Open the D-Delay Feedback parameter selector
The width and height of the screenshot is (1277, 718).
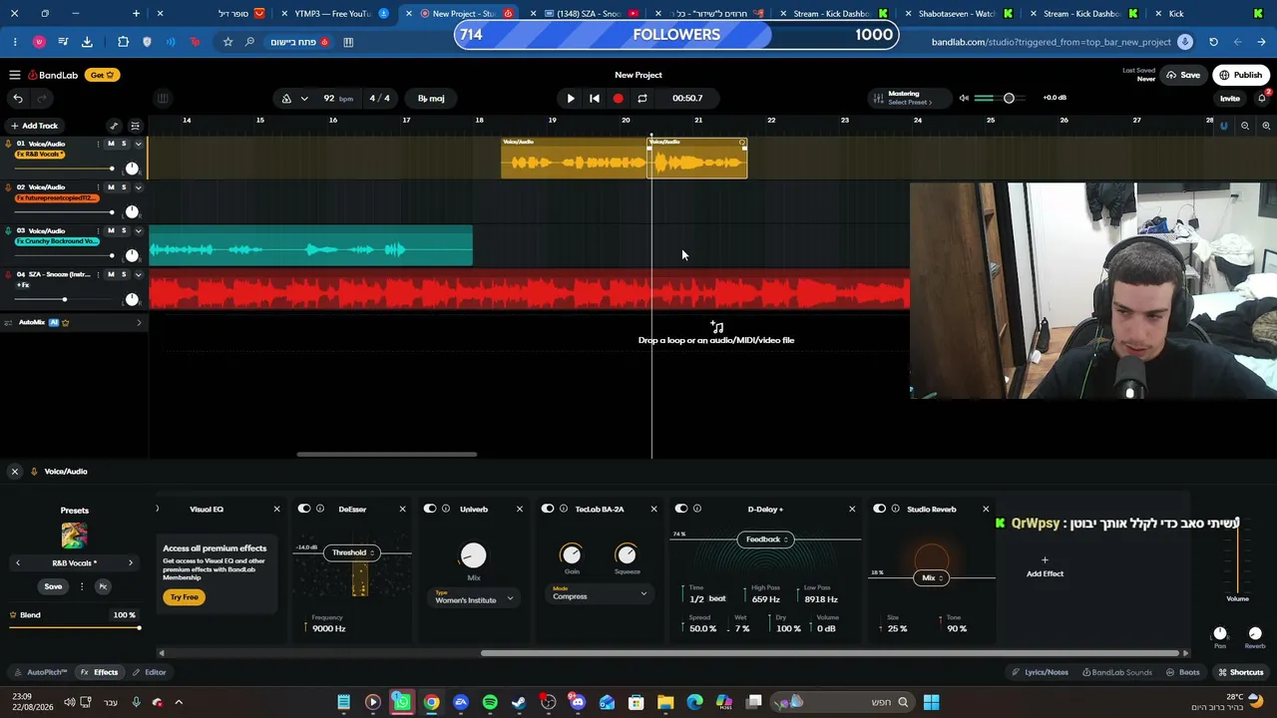pyautogui.click(x=767, y=539)
